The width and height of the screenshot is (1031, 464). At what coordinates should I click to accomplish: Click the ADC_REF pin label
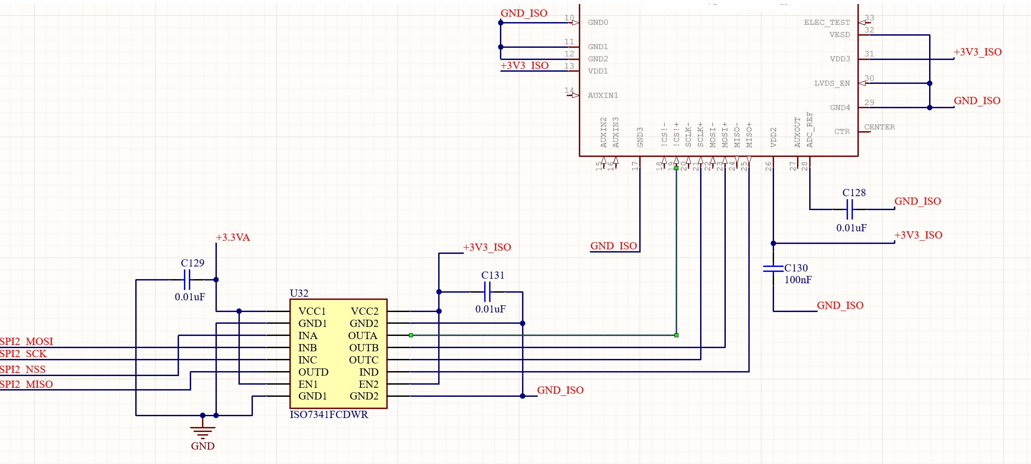[x=810, y=130]
